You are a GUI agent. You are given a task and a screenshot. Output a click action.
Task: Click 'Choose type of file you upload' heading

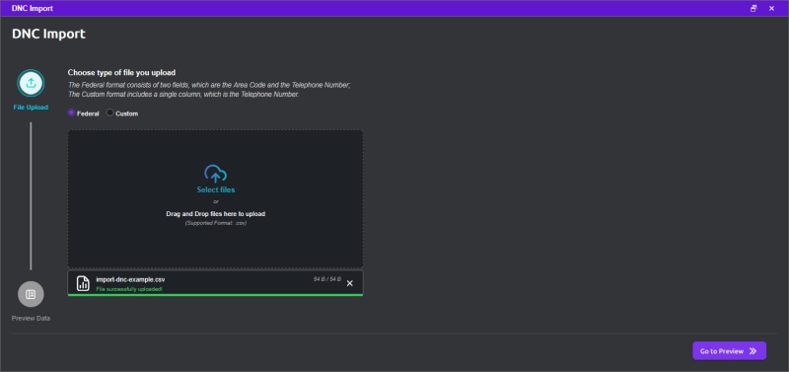(121, 72)
